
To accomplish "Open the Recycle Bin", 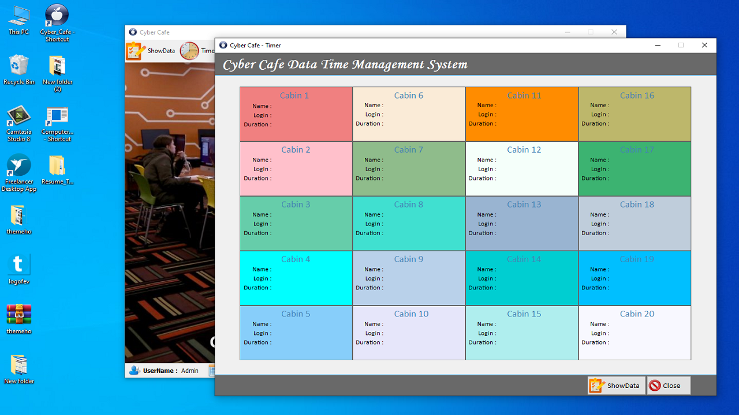I will [19, 70].
